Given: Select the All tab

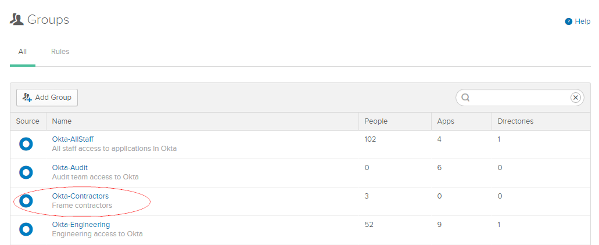Looking at the screenshot, I should pos(23,52).
